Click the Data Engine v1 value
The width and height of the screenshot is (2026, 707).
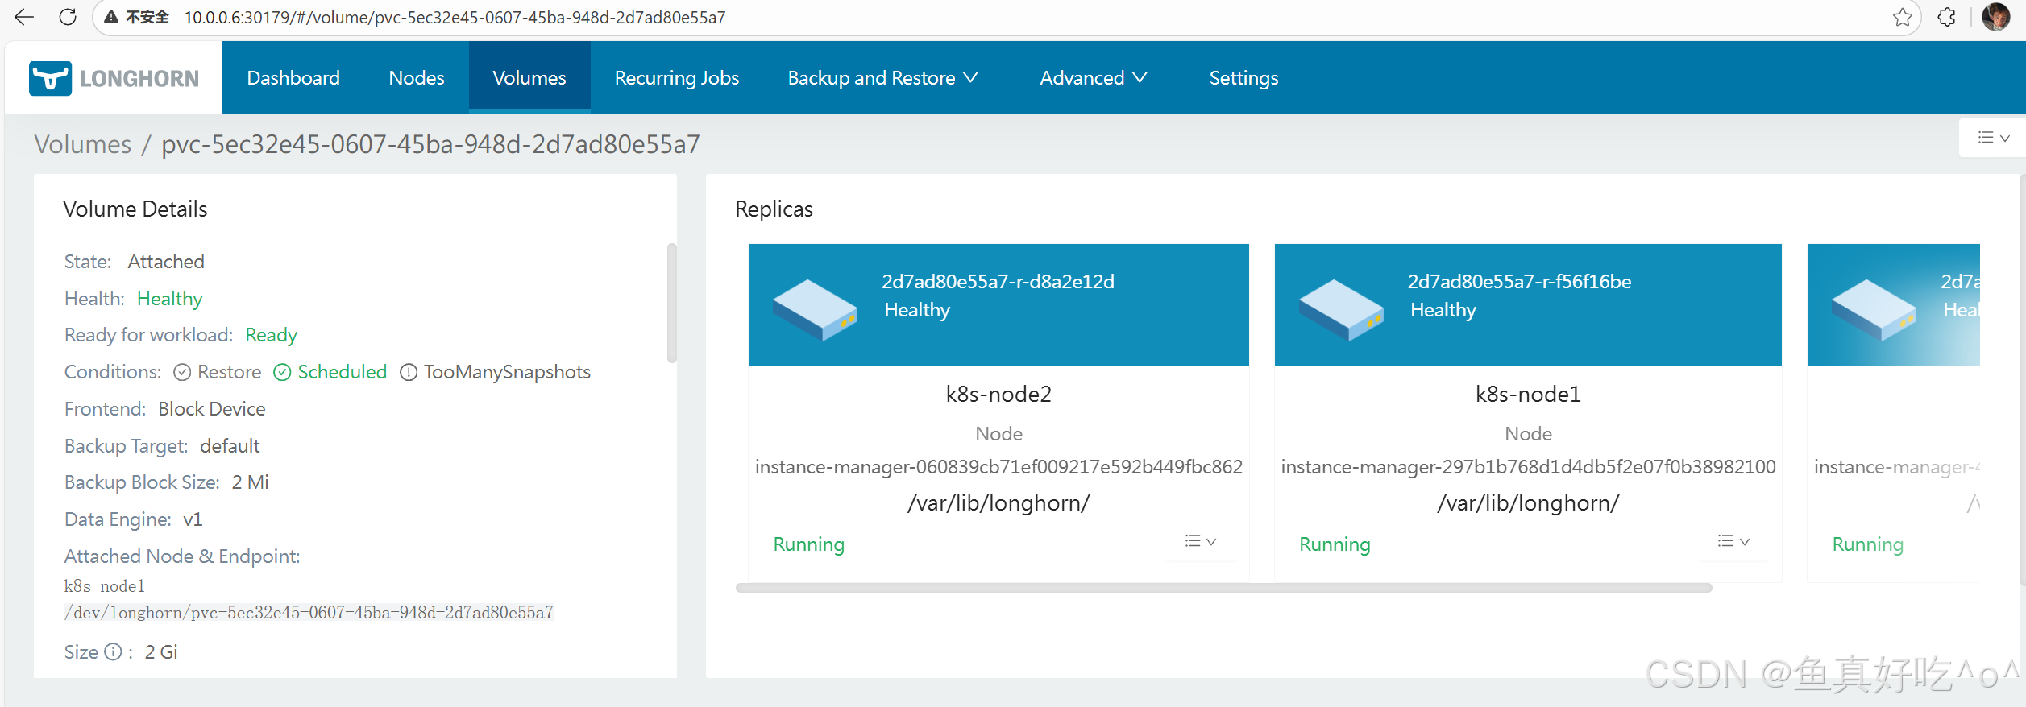(x=193, y=519)
